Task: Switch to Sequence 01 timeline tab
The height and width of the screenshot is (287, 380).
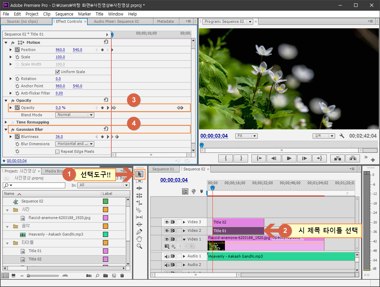Action: [x=163, y=169]
